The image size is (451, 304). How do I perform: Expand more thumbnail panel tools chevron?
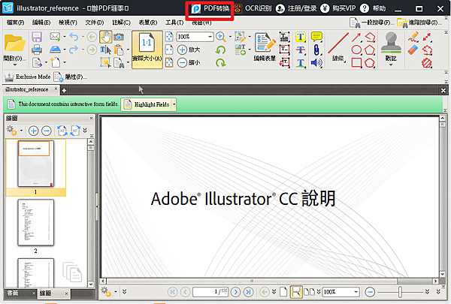tap(85, 131)
